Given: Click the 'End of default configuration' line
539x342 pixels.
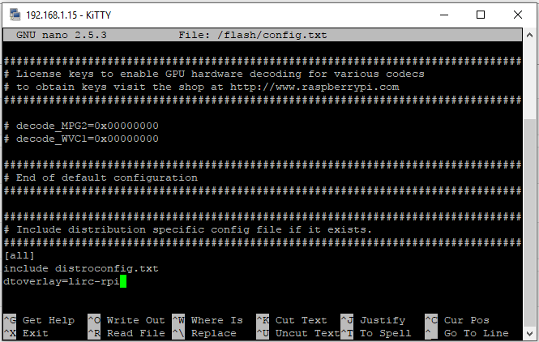Looking at the screenshot, I should pos(101,177).
